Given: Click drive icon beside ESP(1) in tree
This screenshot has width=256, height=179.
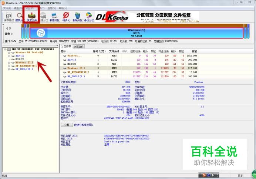Looking at the screenshot, I should tap(13, 56).
